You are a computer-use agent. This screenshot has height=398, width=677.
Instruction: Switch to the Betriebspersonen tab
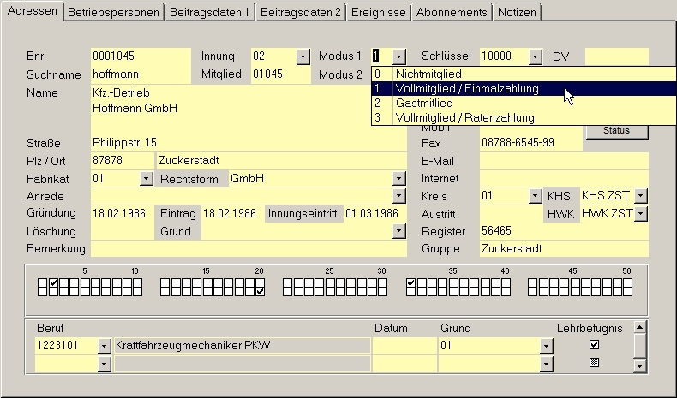click(x=114, y=12)
